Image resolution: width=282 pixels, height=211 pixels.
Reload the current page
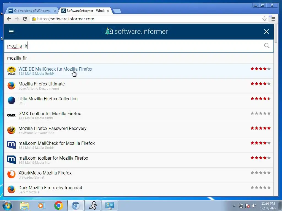pos(25,19)
